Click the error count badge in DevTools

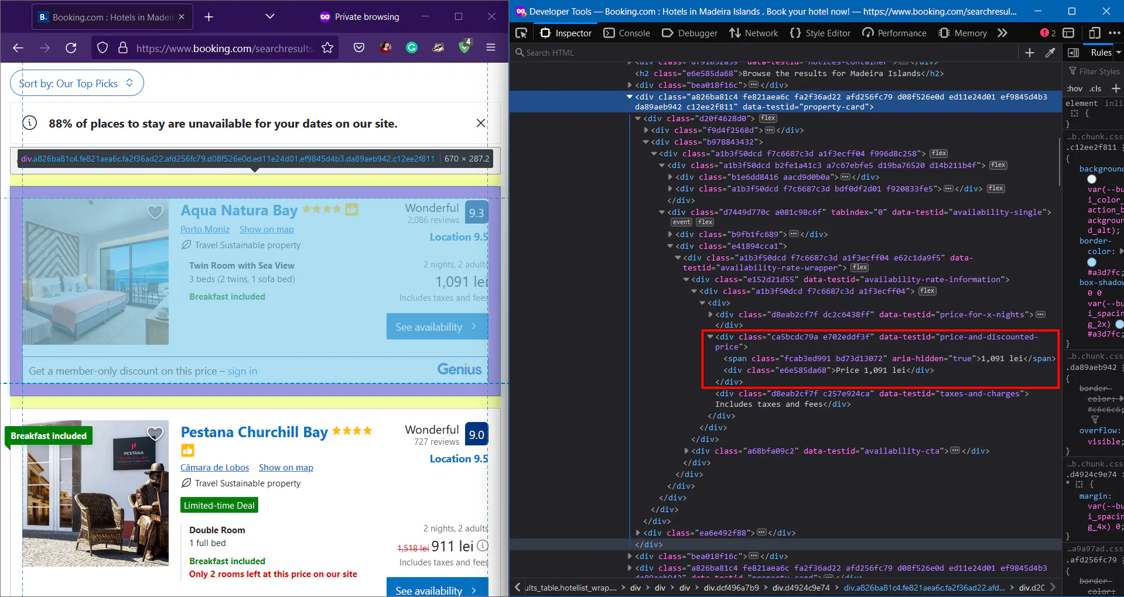point(1048,33)
